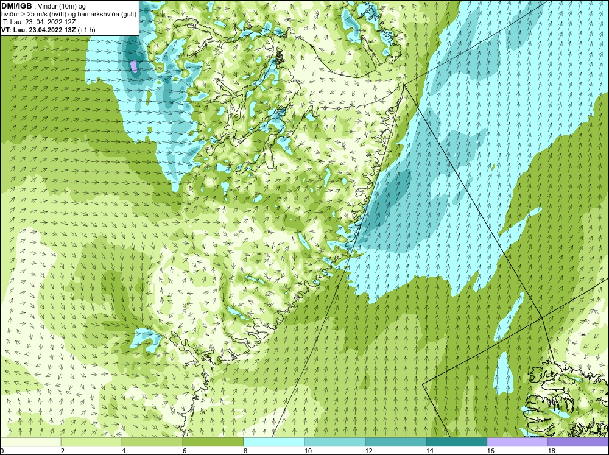Pick the 12–14 m/s teal legend swatch
The height and width of the screenshot is (455, 609).
(x=395, y=442)
